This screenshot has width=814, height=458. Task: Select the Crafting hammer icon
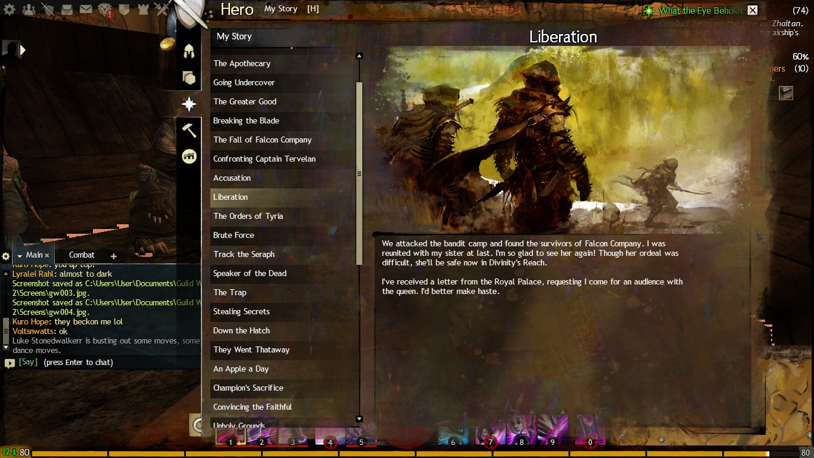pos(189,130)
